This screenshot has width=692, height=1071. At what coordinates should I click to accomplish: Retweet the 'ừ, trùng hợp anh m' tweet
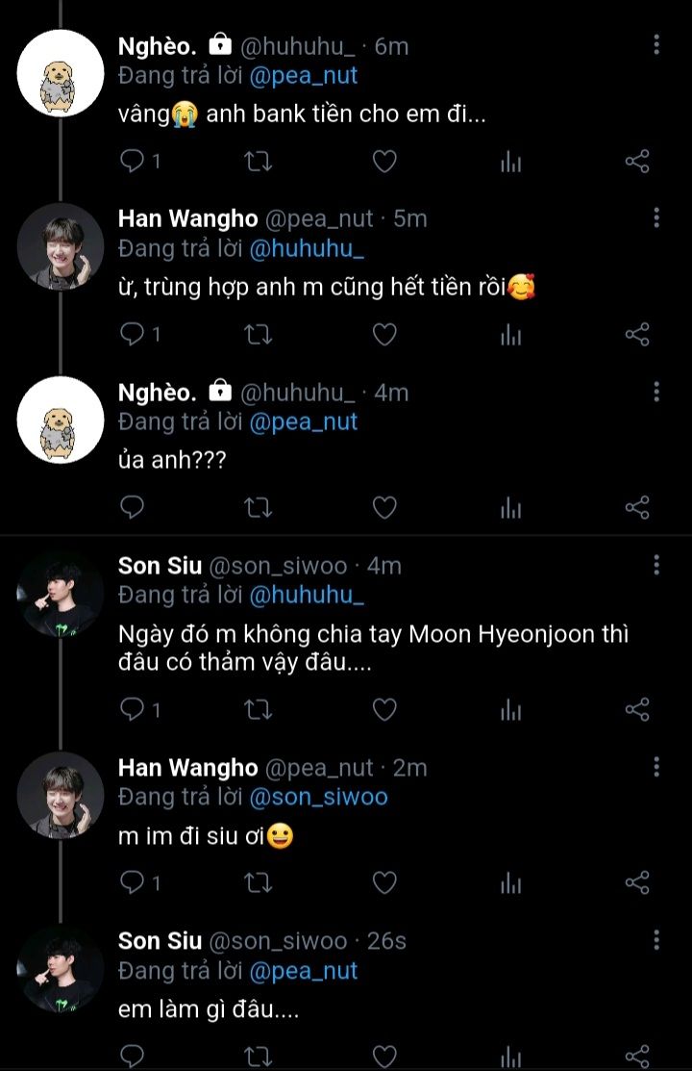pos(259,334)
